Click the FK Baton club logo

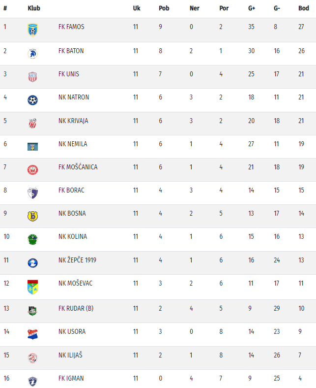pos(32,54)
